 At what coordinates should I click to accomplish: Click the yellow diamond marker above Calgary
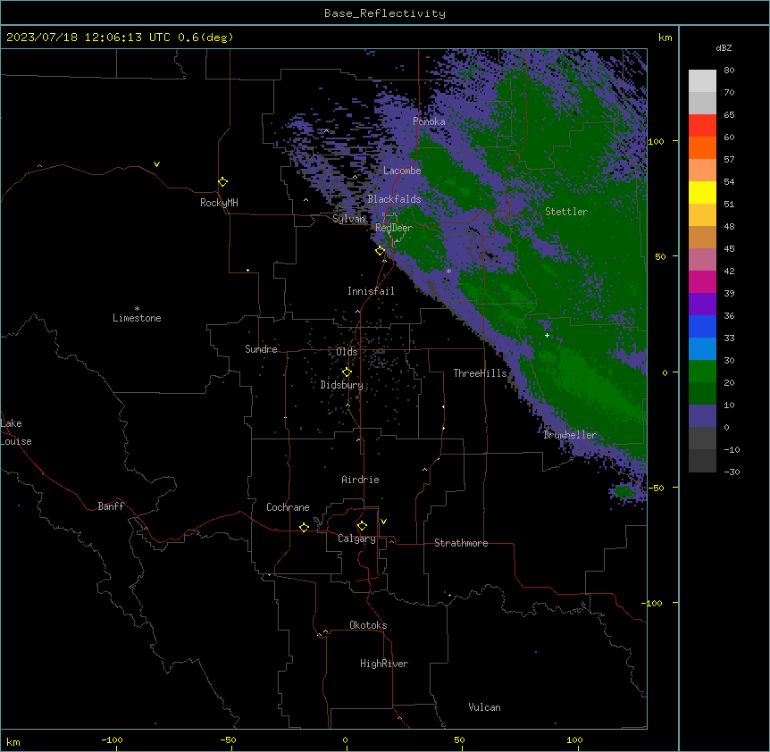pyautogui.click(x=362, y=526)
